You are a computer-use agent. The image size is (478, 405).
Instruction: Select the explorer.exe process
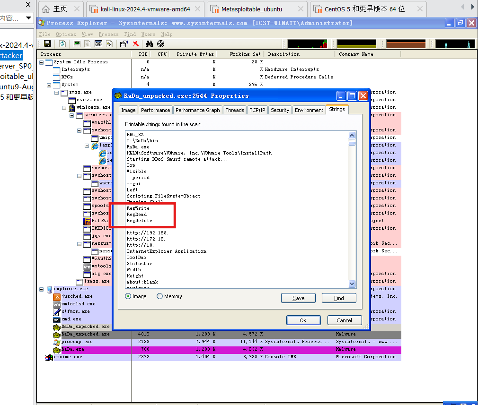click(x=71, y=289)
